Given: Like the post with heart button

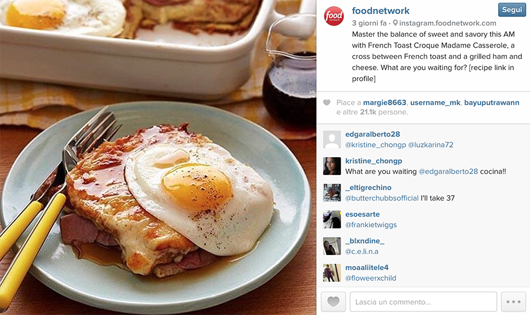Looking at the screenshot, I should [x=333, y=301].
